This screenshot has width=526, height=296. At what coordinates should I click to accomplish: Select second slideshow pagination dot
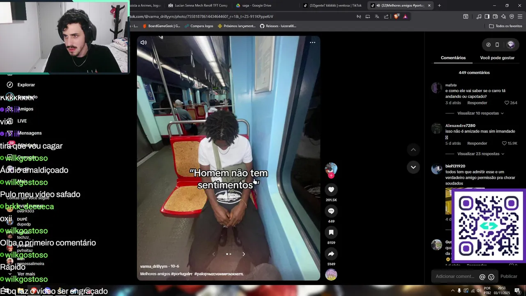point(230,254)
